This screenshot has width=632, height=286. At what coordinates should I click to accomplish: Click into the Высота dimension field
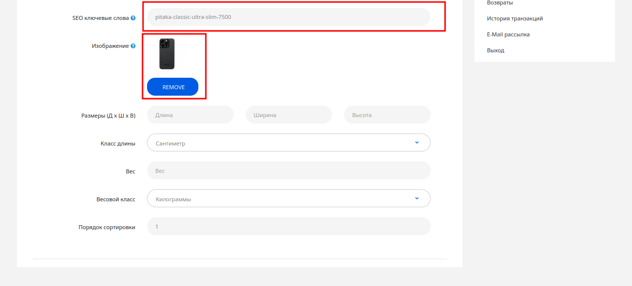coord(387,115)
